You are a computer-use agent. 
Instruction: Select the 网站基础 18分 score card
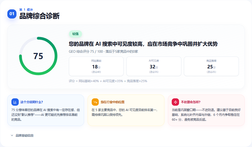coord(96,66)
